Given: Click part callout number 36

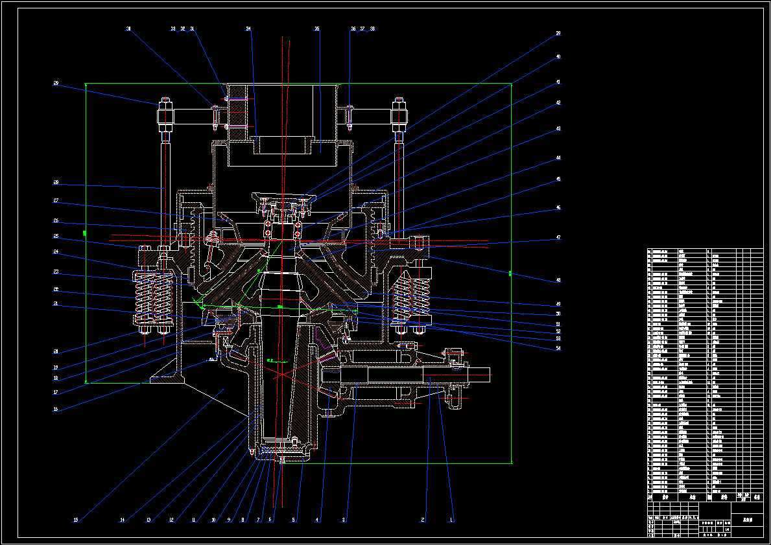Looking at the screenshot, I should click(x=353, y=29).
